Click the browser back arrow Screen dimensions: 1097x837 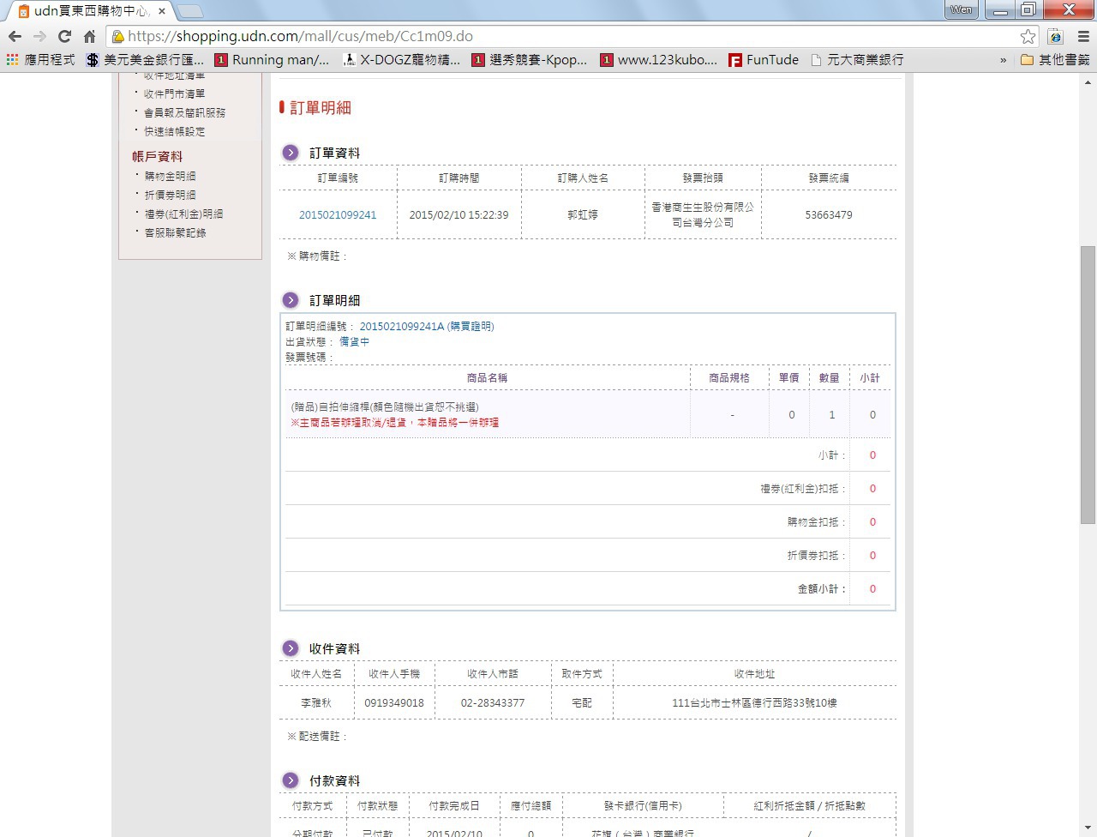pyautogui.click(x=15, y=36)
